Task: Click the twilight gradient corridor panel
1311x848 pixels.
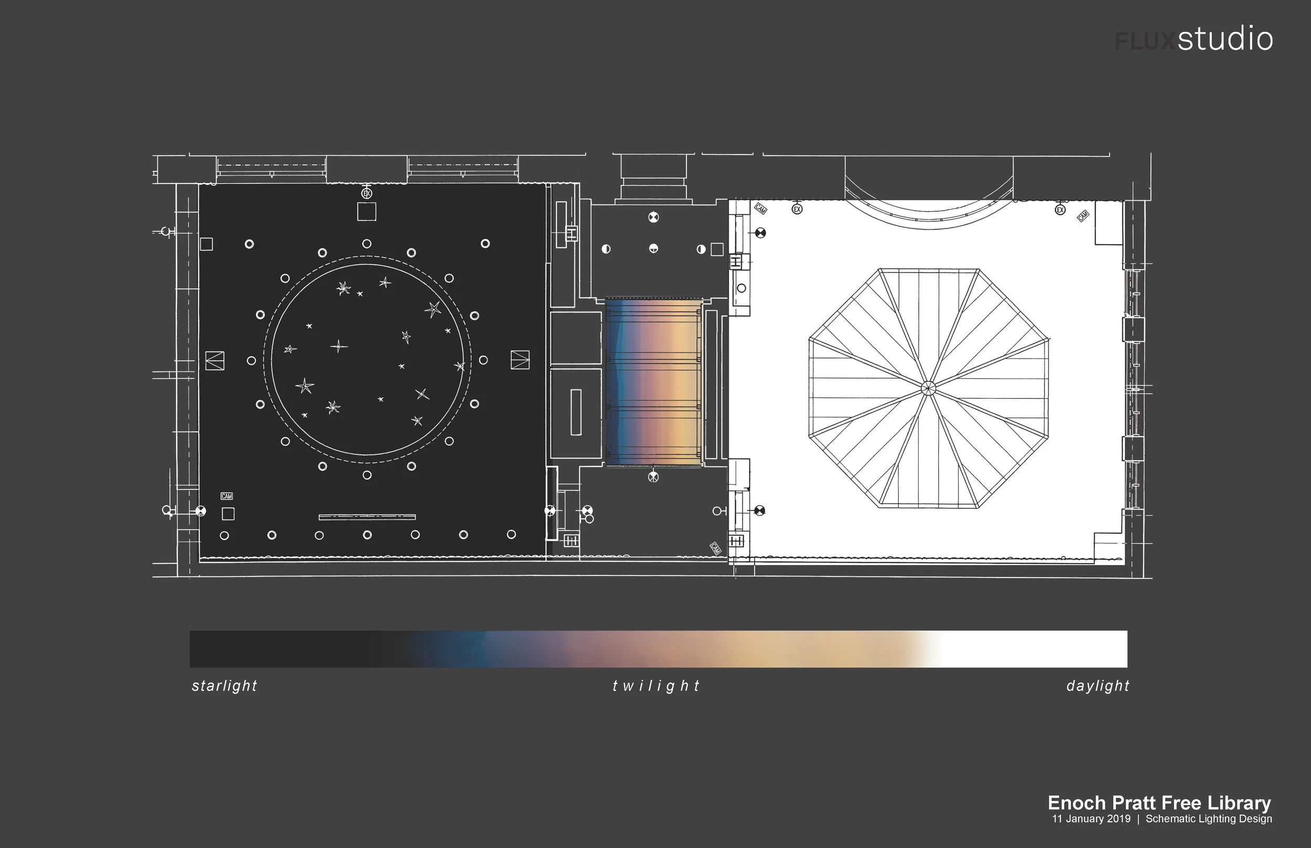Action: coord(654,383)
